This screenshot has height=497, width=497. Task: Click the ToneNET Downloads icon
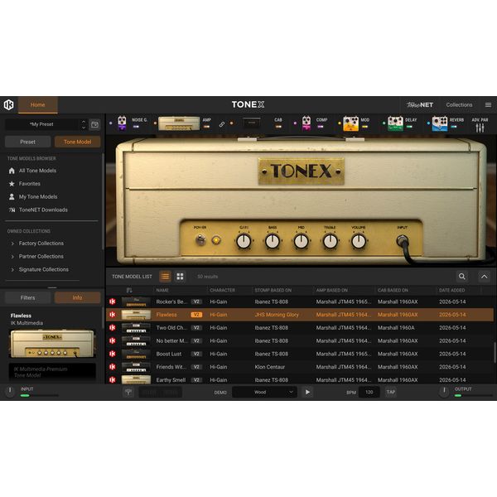coord(12,210)
